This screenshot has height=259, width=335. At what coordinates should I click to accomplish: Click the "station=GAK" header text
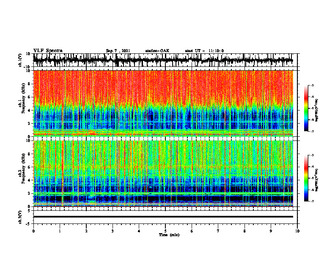[157, 51]
